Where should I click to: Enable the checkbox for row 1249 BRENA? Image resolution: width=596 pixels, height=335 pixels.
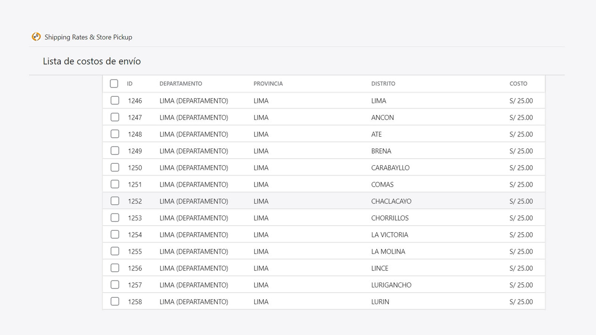point(115,151)
